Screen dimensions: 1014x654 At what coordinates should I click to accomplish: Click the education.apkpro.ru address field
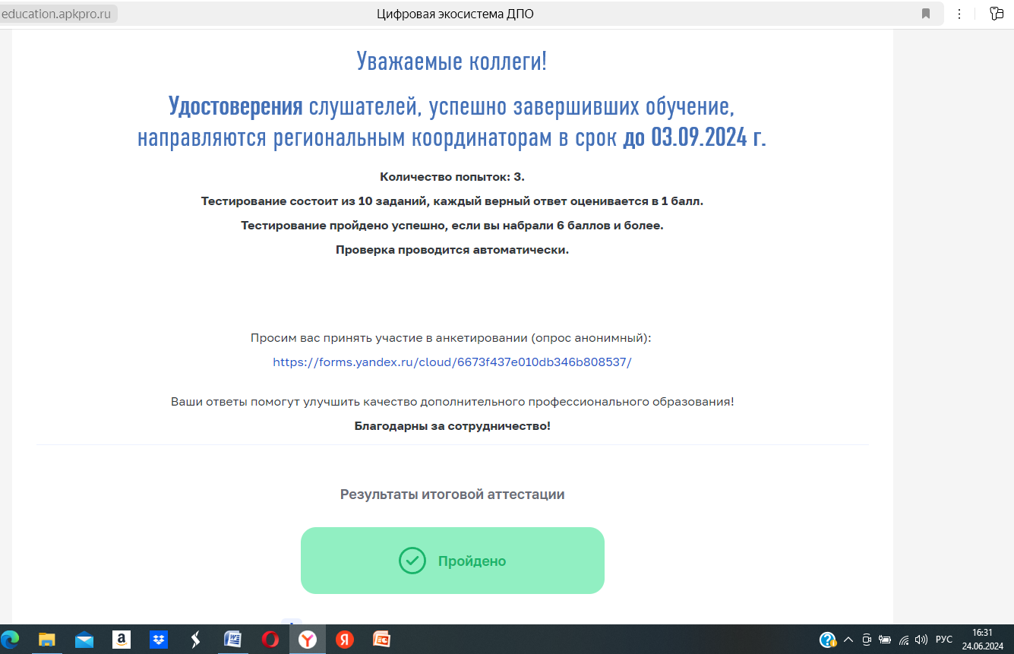(x=59, y=14)
